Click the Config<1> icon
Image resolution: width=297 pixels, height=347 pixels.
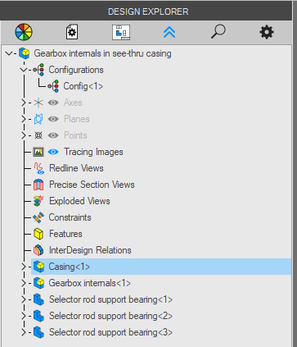tap(53, 86)
